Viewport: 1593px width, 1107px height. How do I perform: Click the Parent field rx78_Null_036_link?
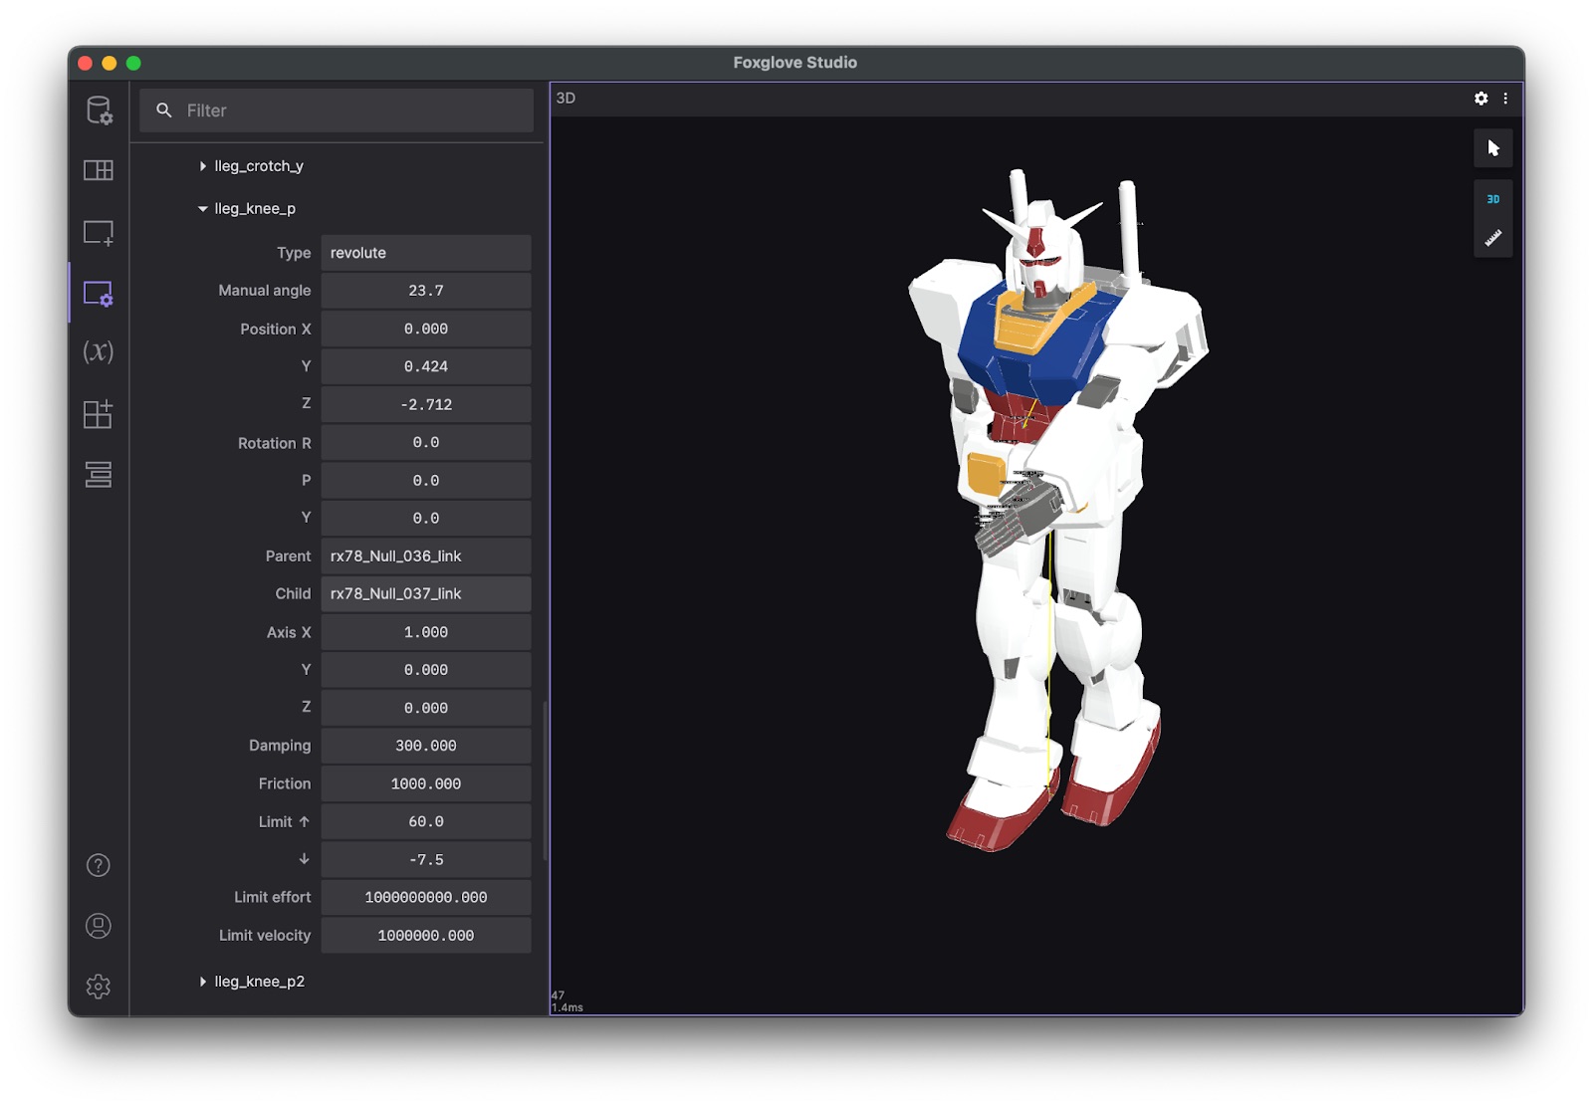click(426, 556)
